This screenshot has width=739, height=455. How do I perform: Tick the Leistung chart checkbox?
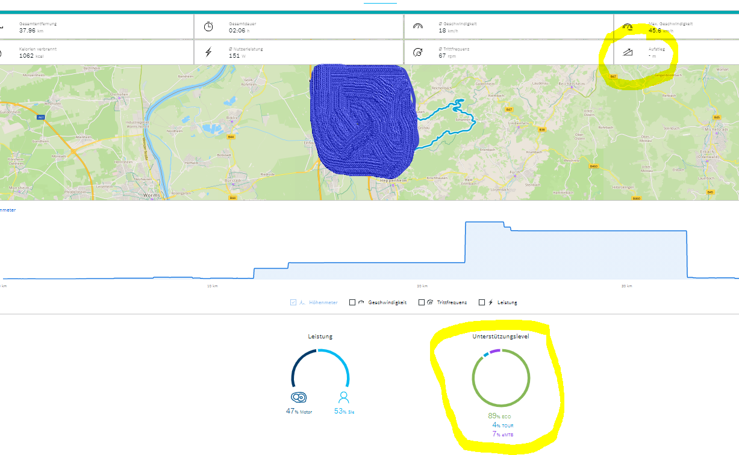482,302
